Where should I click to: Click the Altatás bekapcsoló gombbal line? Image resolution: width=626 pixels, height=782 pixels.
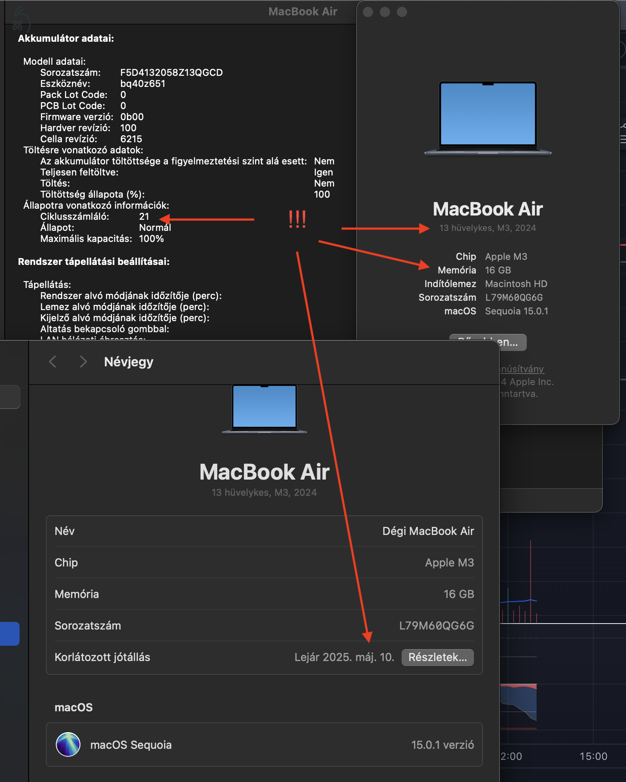click(105, 329)
